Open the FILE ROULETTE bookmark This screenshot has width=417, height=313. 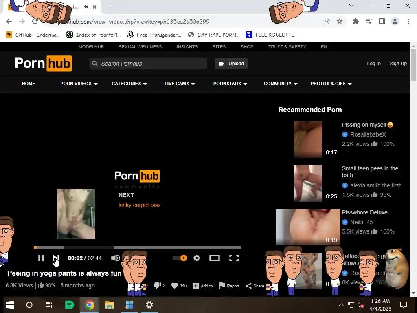tap(270, 35)
